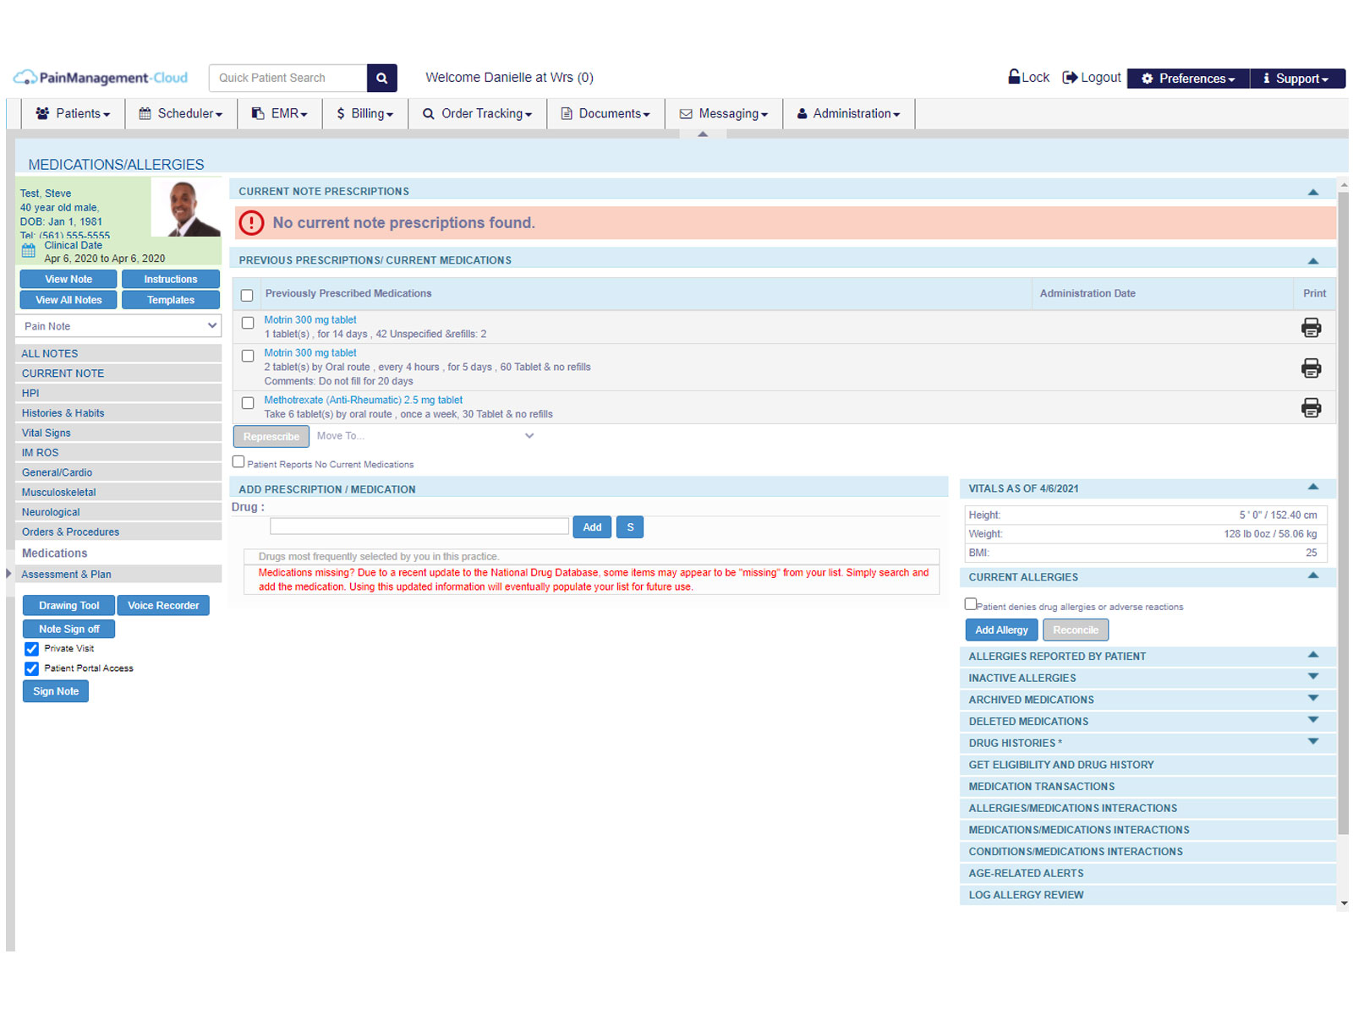Select all previously prescribed medications checkbox
This screenshot has width=1353, height=1014.
point(247,295)
